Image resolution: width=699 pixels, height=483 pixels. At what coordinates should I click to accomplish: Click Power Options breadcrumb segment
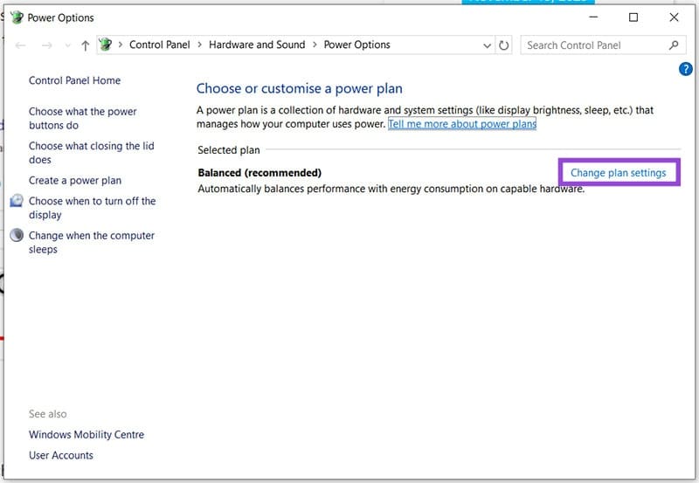point(356,45)
